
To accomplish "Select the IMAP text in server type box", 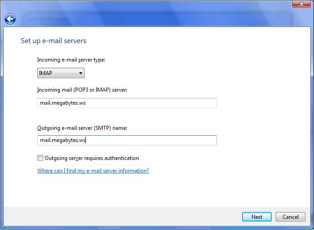I will [x=45, y=73].
